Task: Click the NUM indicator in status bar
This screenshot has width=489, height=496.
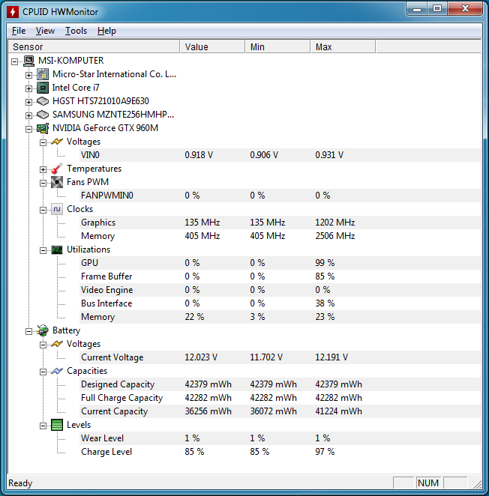Action: pos(428,483)
